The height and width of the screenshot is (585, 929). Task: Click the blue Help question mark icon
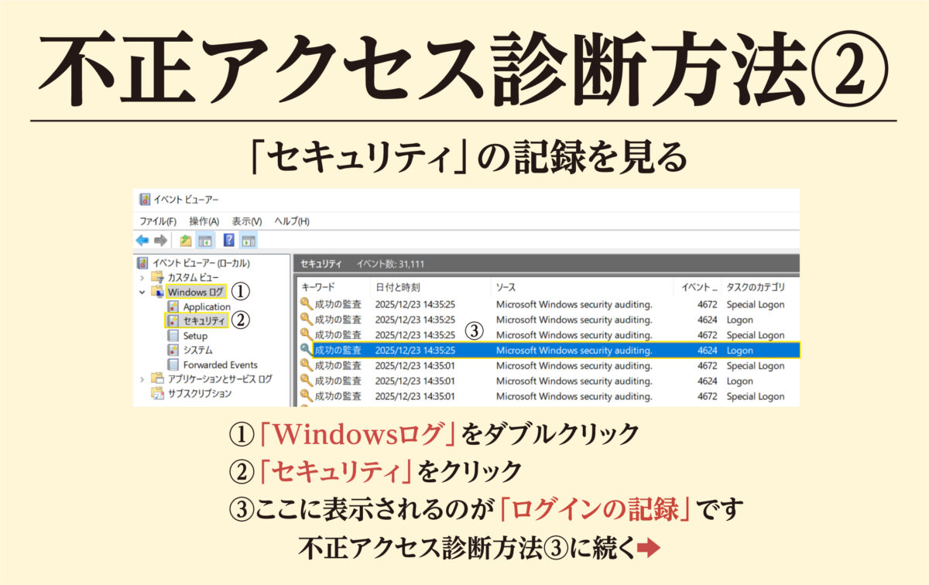pos(229,241)
